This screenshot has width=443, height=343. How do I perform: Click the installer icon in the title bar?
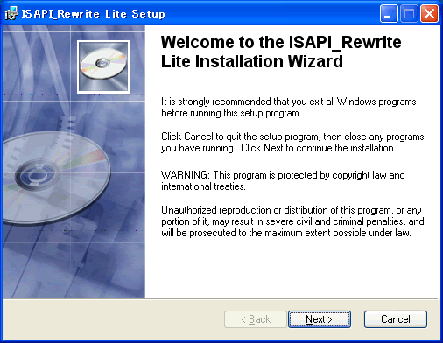point(11,13)
